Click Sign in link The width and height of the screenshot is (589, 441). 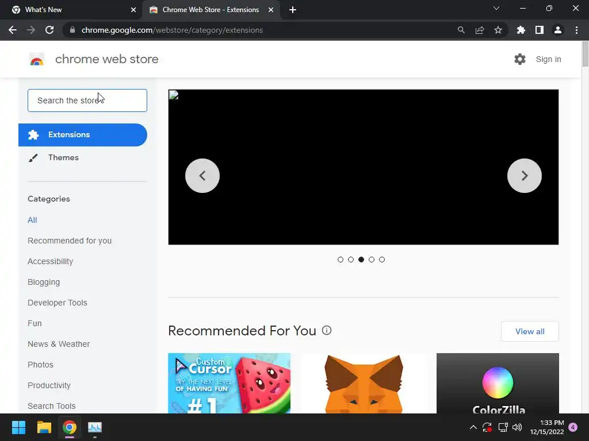(548, 59)
